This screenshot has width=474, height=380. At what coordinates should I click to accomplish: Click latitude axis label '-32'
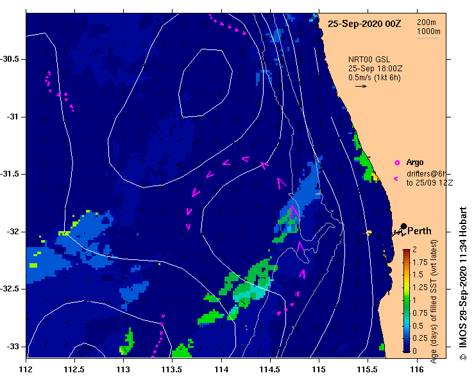[x=12, y=232]
